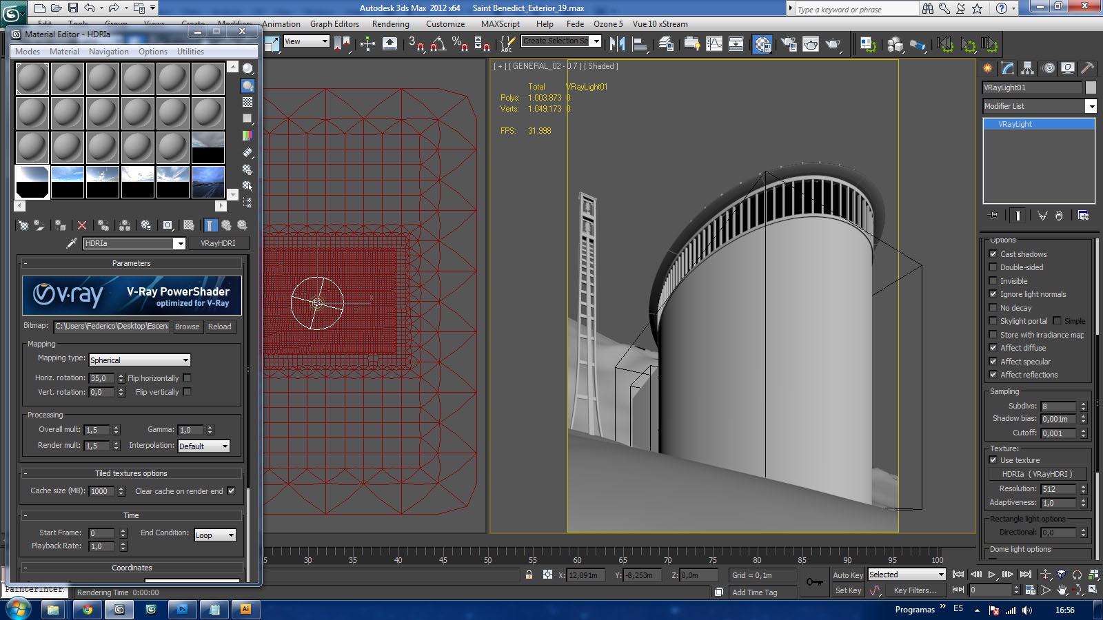Viewport: 1103px width, 620px height.
Task: Click Render Production teapot icon
Action: (x=833, y=44)
